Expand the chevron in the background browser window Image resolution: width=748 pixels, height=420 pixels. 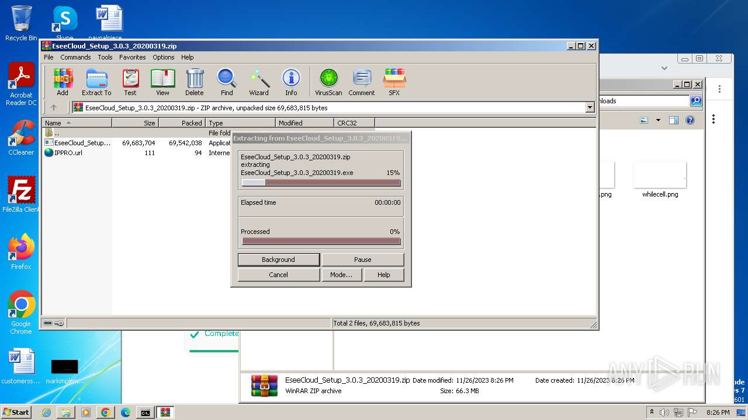point(664,68)
